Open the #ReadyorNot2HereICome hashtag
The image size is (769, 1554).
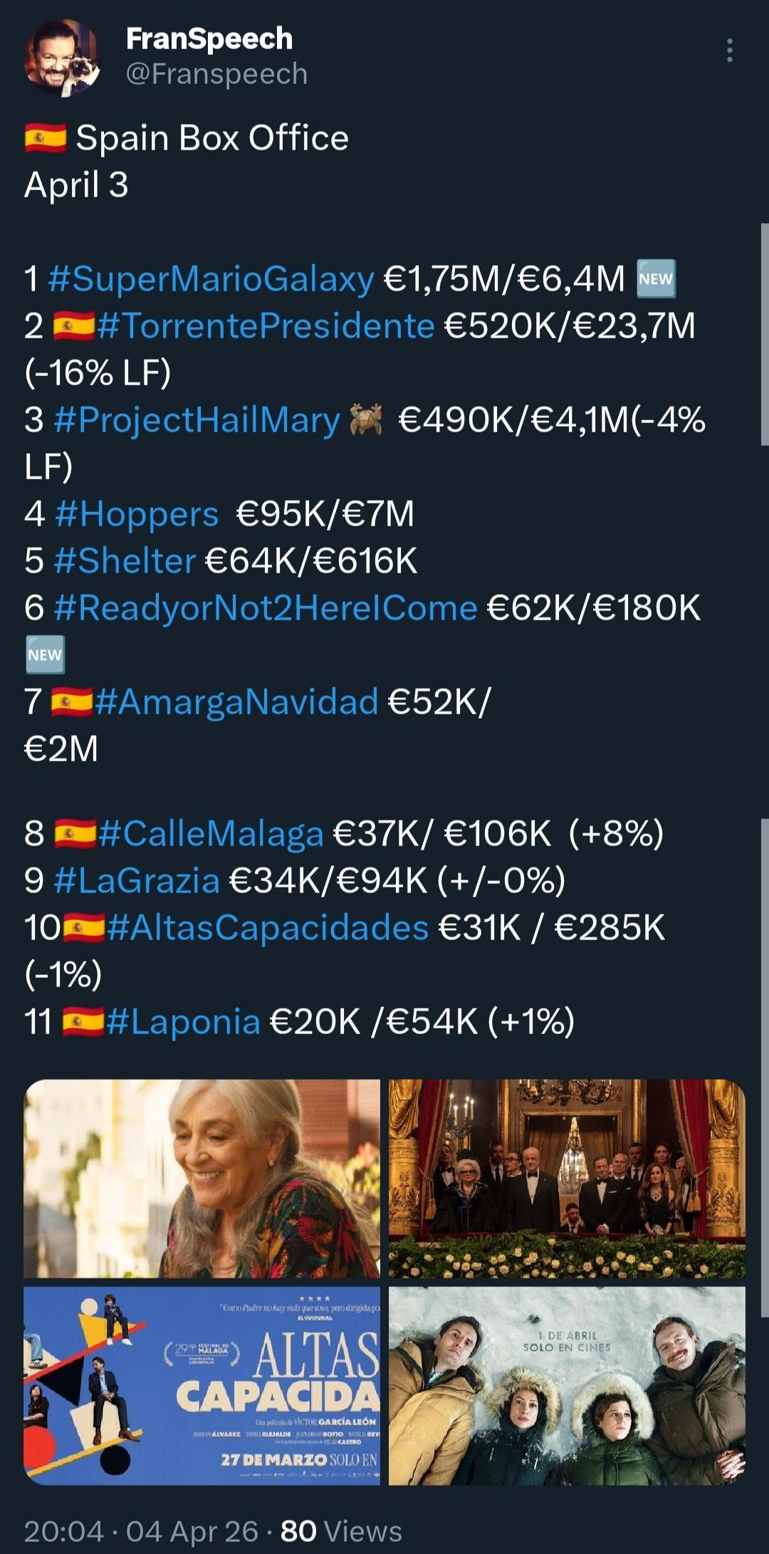pyautogui.click(x=265, y=607)
